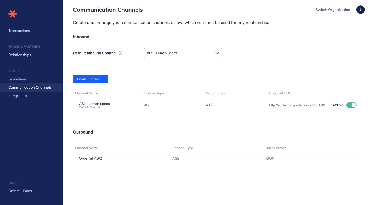This screenshot has width=375, height=205.
Task: Click the outbound Data Format column header
Action: click(275, 148)
